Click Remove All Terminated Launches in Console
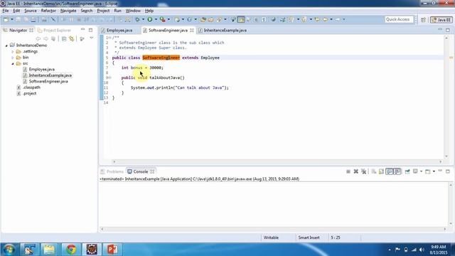This screenshot has height=256, width=455. pos(363,171)
